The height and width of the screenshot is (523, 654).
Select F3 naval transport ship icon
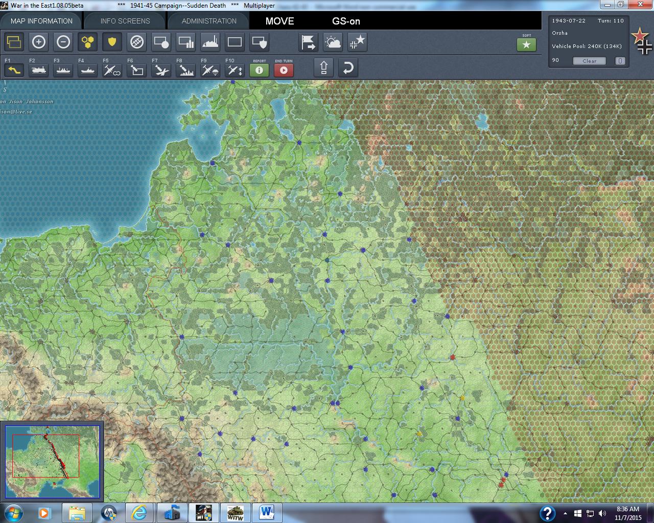tap(63, 70)
